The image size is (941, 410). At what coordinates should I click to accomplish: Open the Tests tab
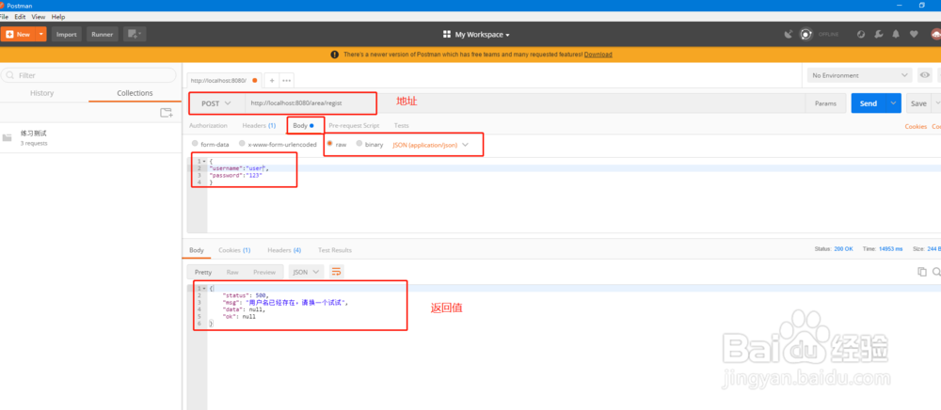point(402,126)
